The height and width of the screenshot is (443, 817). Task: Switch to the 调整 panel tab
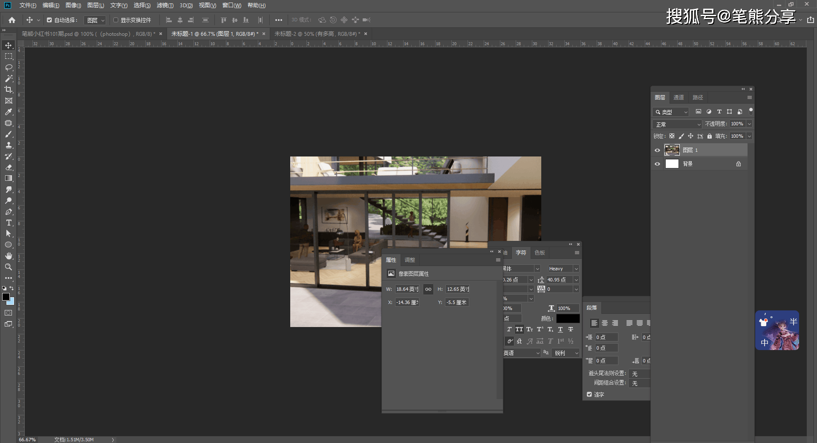(x=410, y=260)
